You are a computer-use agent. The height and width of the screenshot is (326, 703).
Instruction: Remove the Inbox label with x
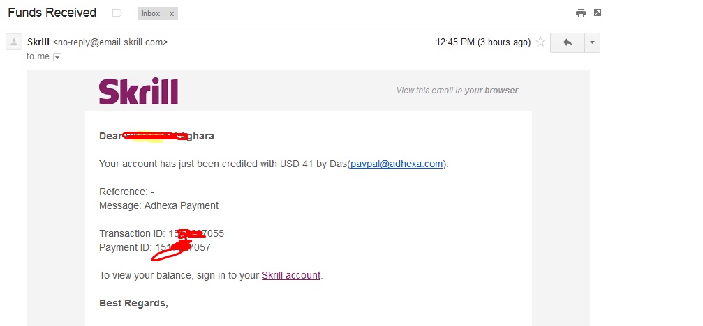coord(172,13)
